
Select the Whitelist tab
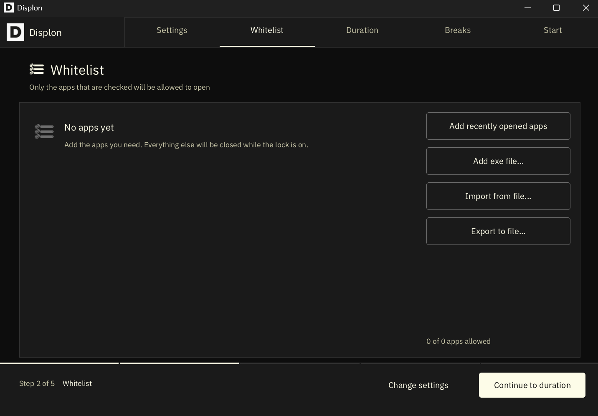pos(267,32)
